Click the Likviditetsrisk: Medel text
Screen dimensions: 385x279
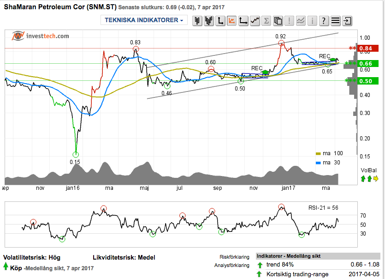coord(124,258)
